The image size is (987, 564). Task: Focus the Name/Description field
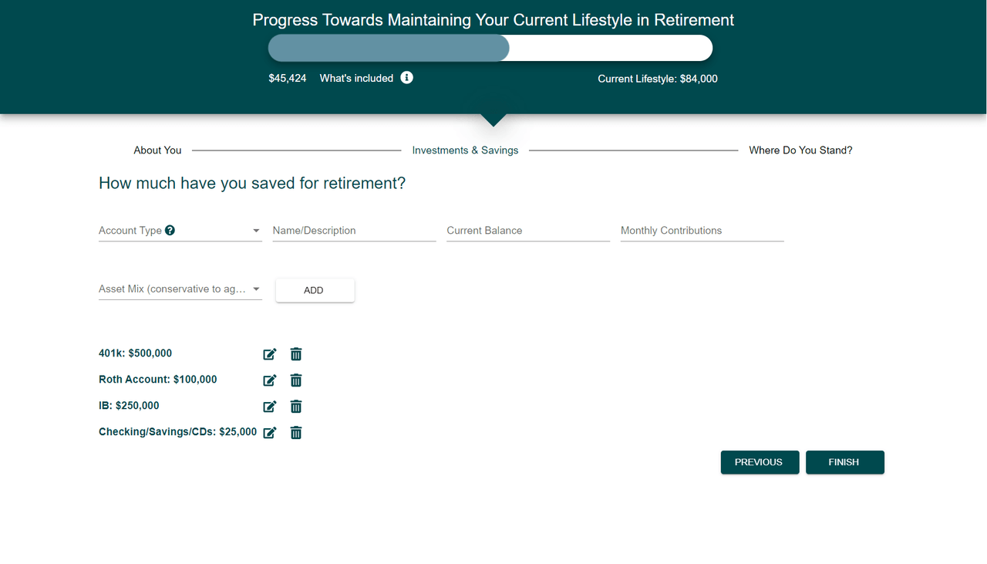click(x=354, y=230)
